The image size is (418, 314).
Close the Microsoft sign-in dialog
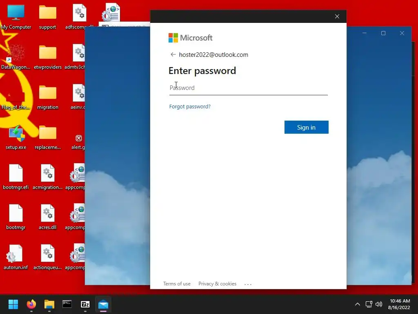point(337,16)
